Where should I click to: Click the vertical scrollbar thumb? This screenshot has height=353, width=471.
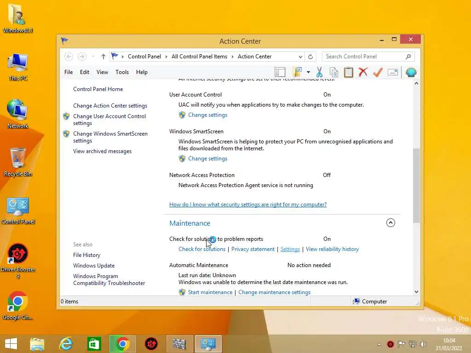(x=416, y=186)
